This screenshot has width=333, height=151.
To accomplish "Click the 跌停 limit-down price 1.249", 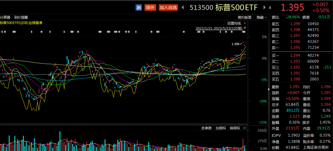I will point(326,116).
